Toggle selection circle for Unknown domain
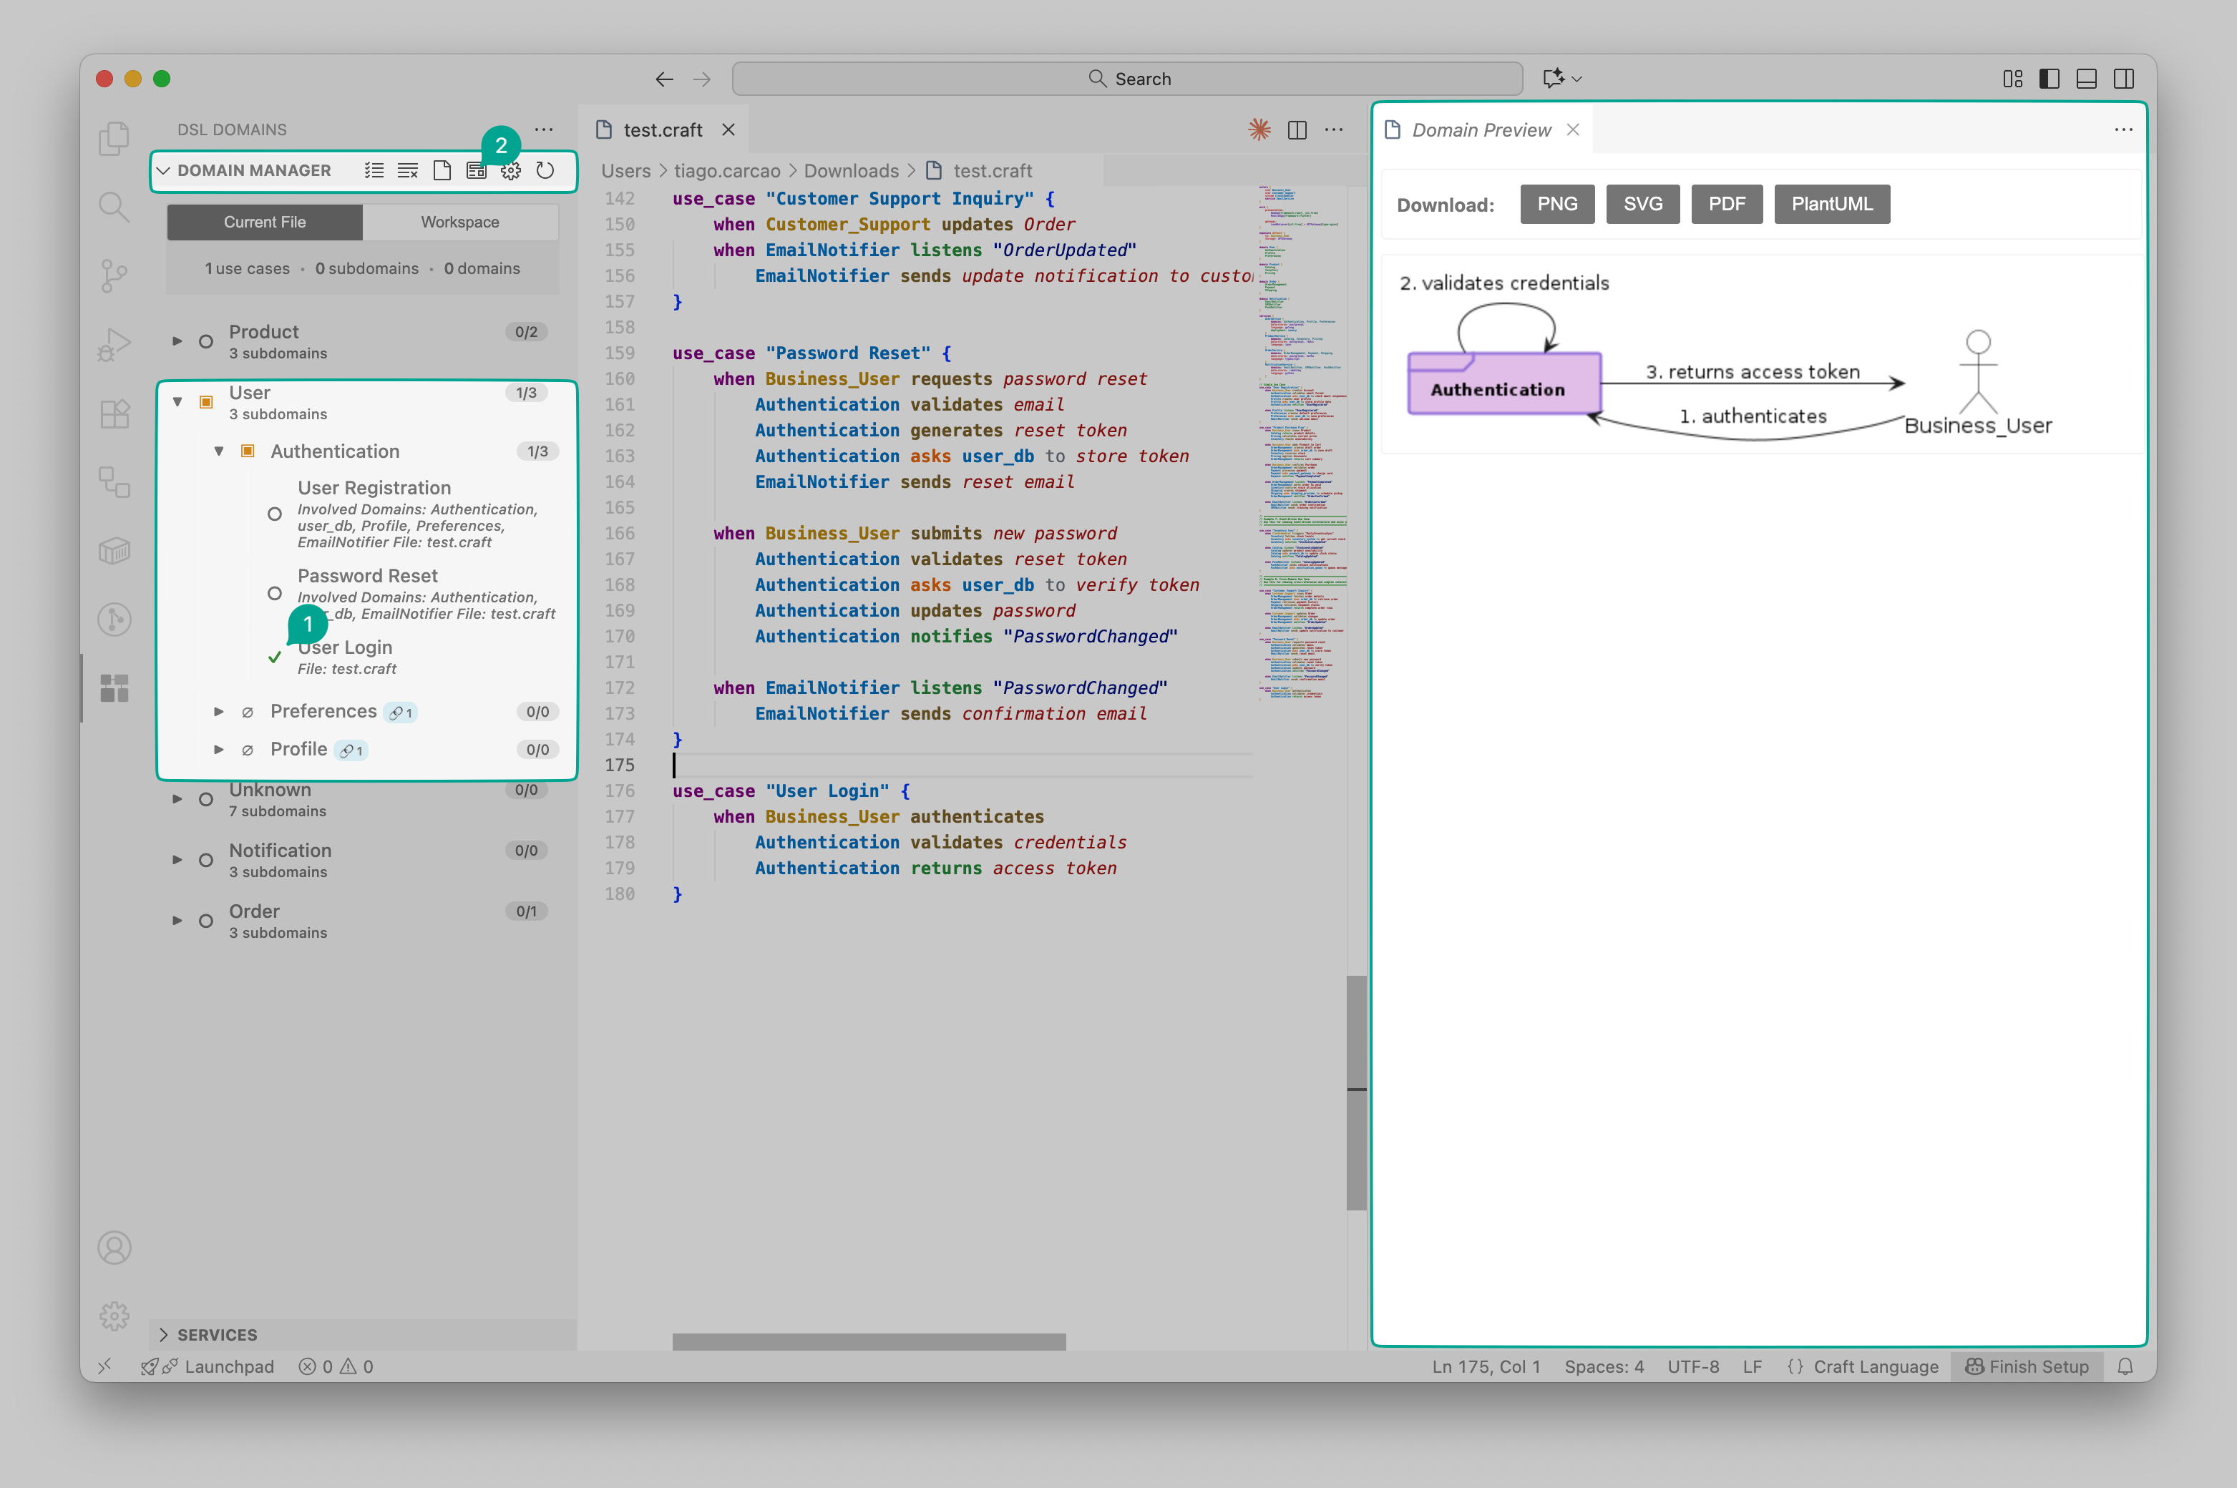The width and height of the screenshot is (2237, 1488). coord(206,800)
